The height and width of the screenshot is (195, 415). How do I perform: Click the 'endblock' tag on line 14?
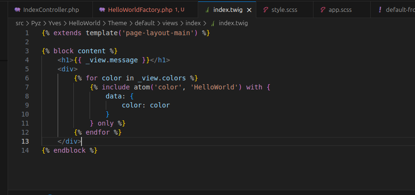70,150
